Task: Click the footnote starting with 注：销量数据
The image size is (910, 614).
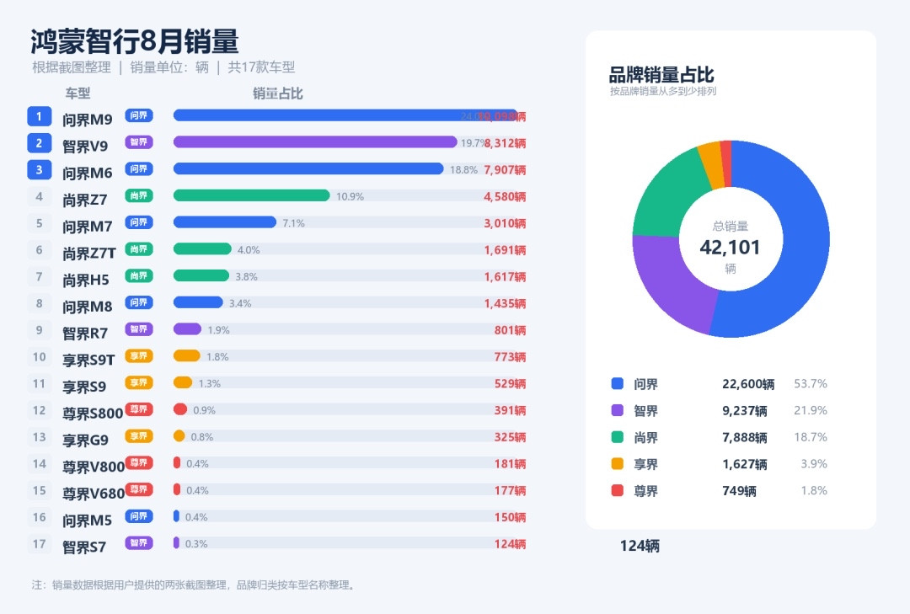Action: (194, 585)
